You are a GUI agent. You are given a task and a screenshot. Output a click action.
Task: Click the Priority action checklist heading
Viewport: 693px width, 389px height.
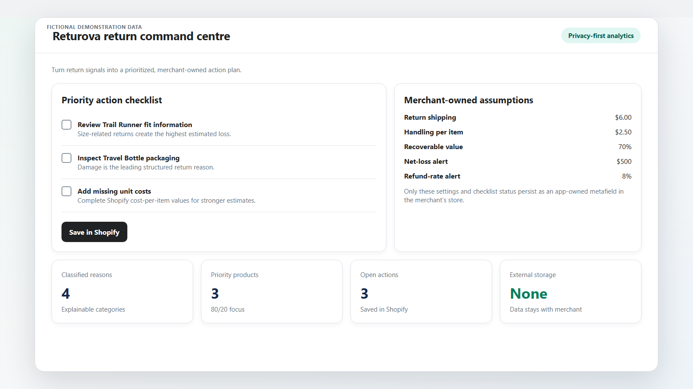112,100
